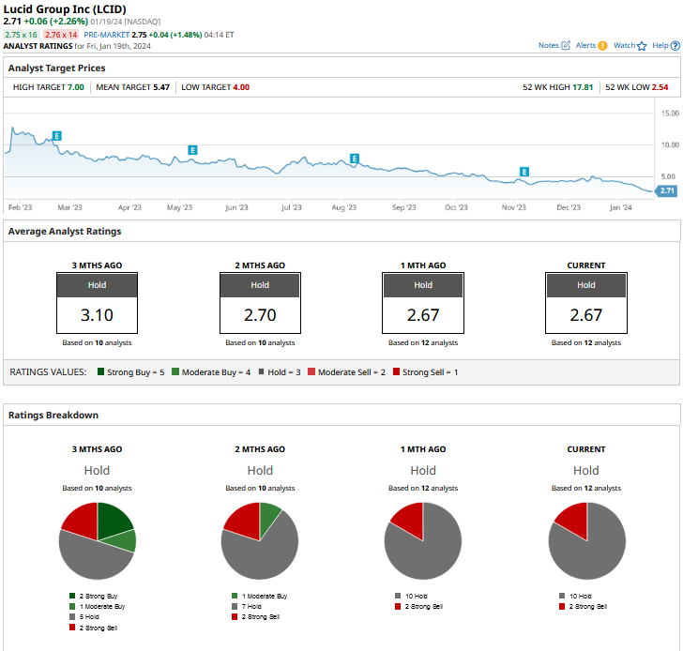Image resolution: width=683 pixels, height=651 pixels.
Task: Open Notes using the pencil icon
Action: tap(566, 45)
